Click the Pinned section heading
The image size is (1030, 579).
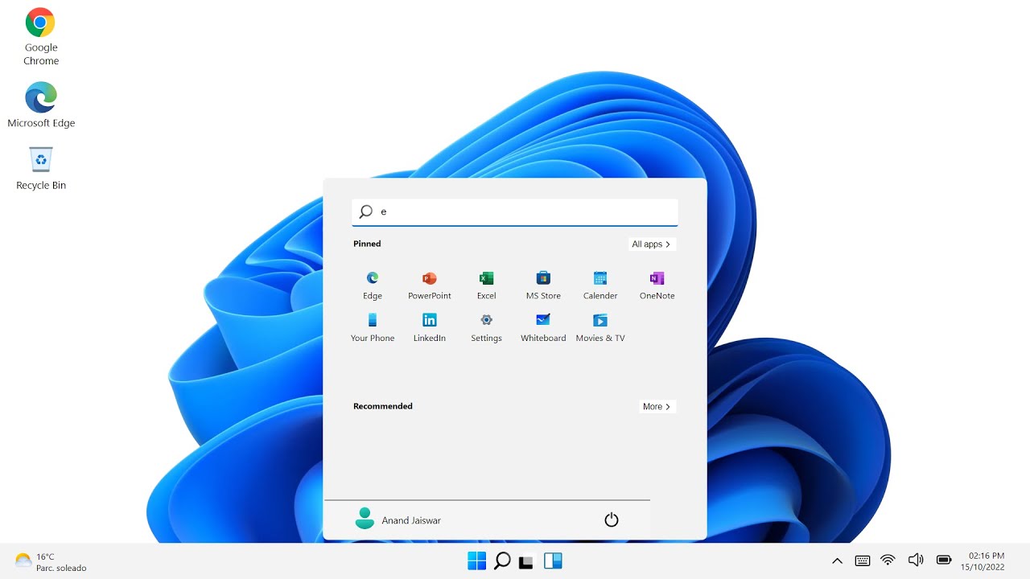tap(367, 244)
